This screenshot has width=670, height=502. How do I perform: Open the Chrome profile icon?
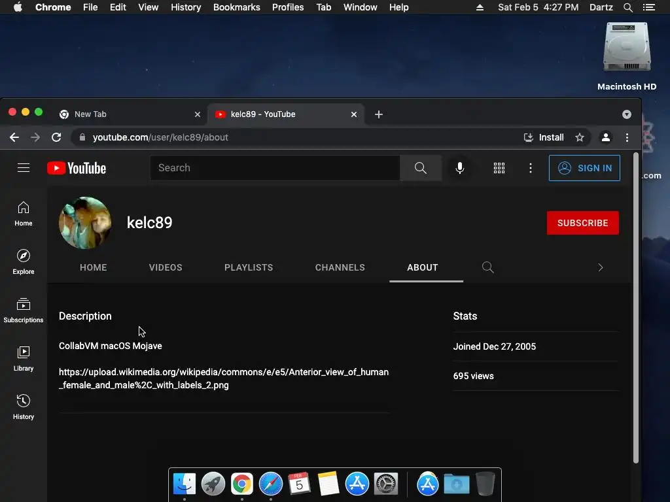(x=605, y=137)
